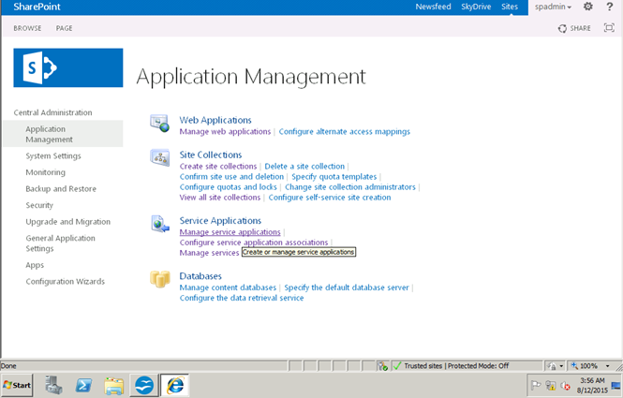
Task: Open the zoom level 100% dropdown arrow
Action: (607, 366)
